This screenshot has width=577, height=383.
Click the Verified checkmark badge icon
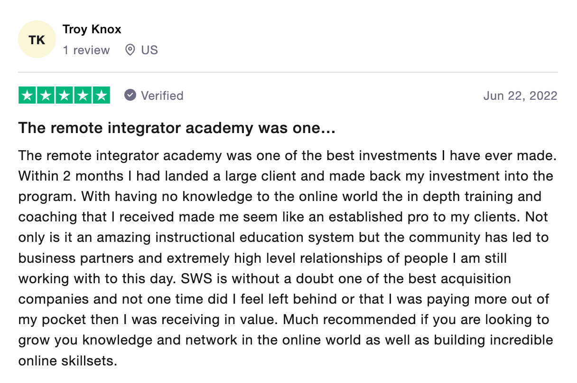(x=130, y=96)
